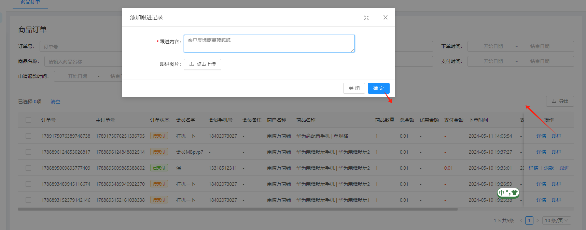586x230 pixels.
Task: Click the 1-5 共5条 pagination total text
Action: [504, 220]
